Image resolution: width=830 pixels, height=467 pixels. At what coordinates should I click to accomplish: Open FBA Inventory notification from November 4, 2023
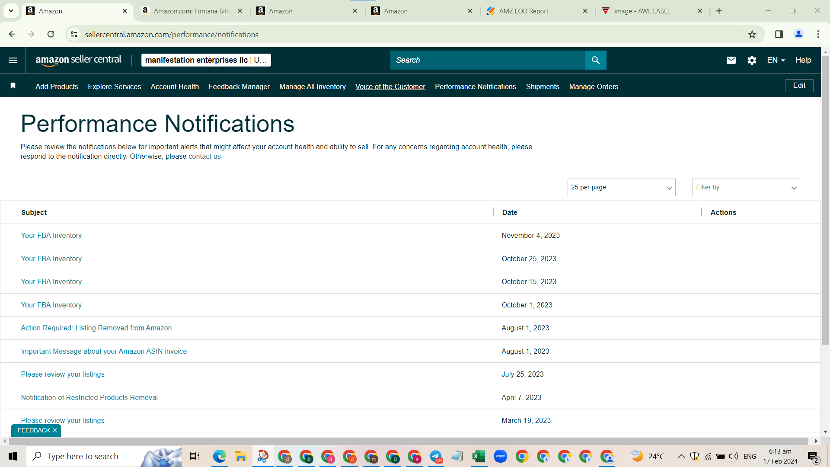click(51, 235)
